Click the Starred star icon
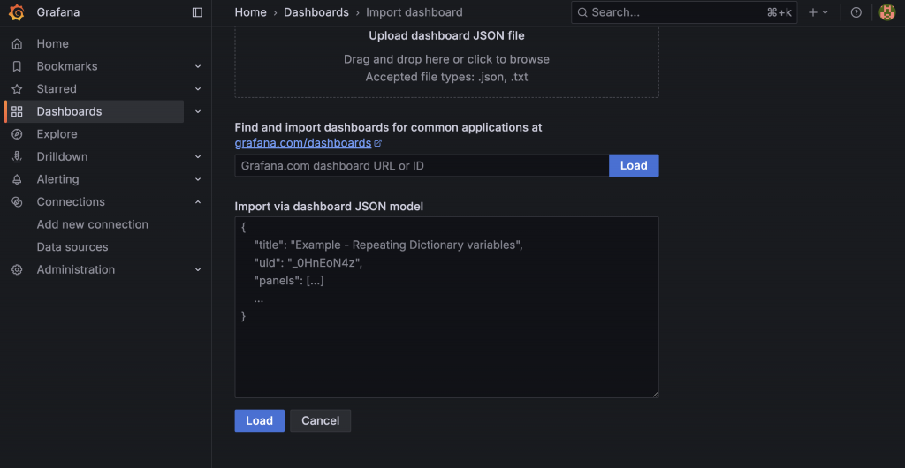 click(x=18, y=89)
